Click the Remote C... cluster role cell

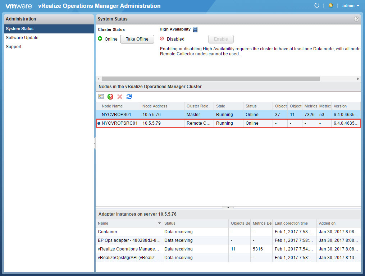(x=199, y=123)
